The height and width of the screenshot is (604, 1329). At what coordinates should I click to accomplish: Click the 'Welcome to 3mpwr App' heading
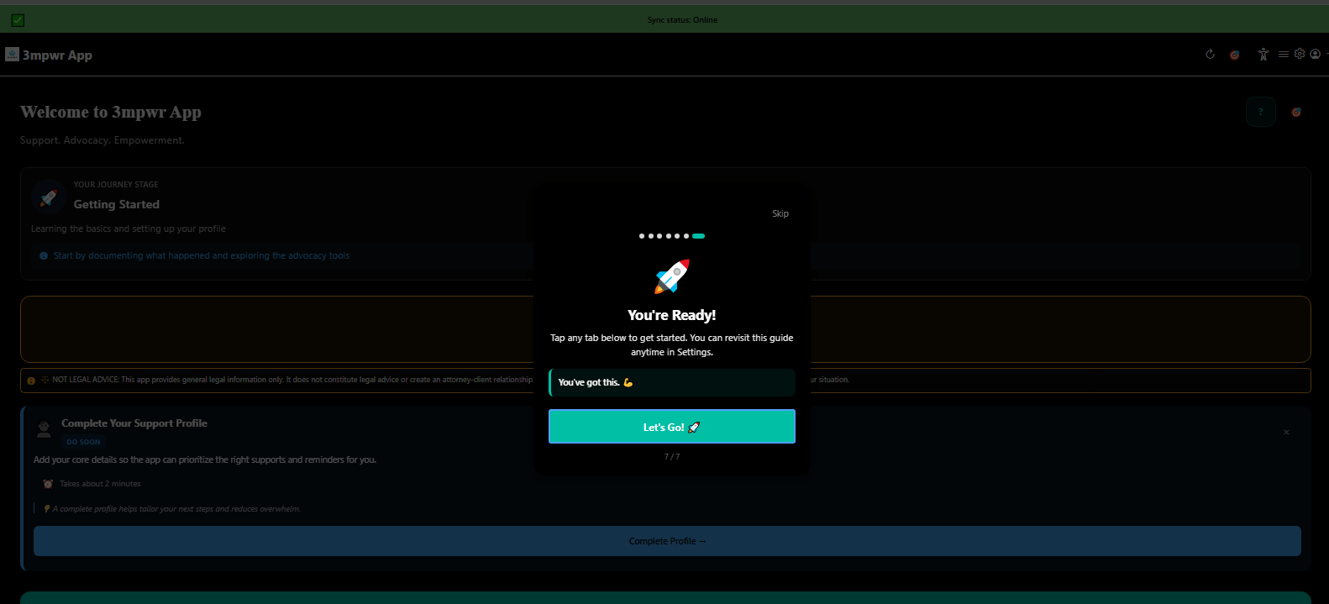[x=111, y=113]
